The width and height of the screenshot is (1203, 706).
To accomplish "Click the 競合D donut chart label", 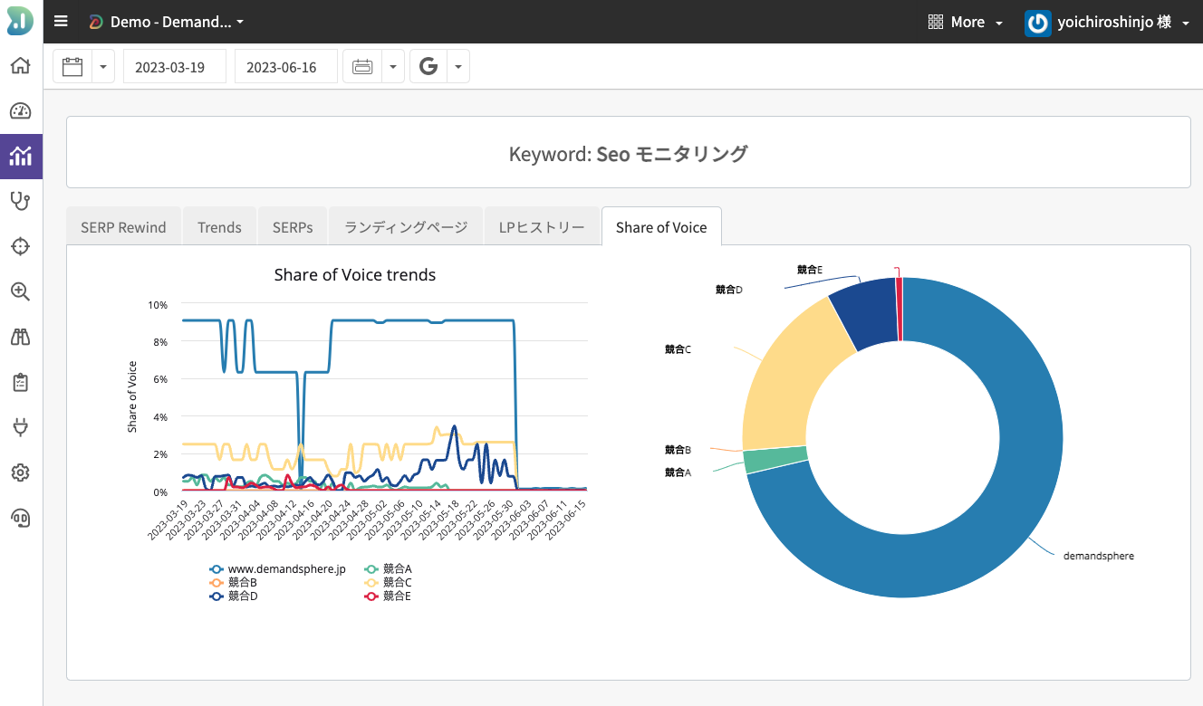I will pos(729,290).
